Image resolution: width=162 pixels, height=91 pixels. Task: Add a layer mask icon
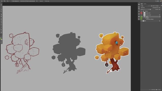pyautogui.click(x=153, y=90)
